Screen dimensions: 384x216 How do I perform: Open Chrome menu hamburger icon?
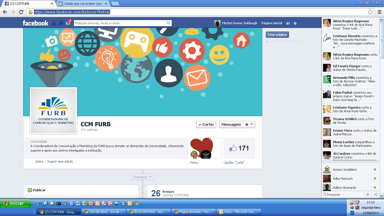click(x=380, y=12)
